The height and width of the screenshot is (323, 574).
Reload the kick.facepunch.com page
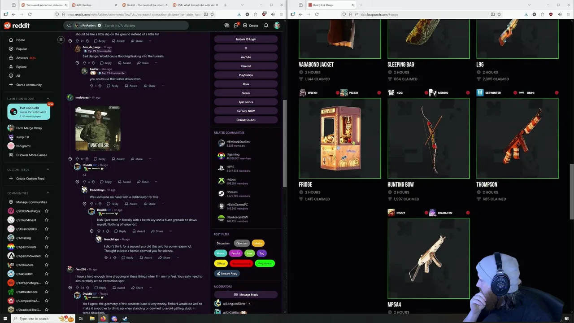(317, 14)
